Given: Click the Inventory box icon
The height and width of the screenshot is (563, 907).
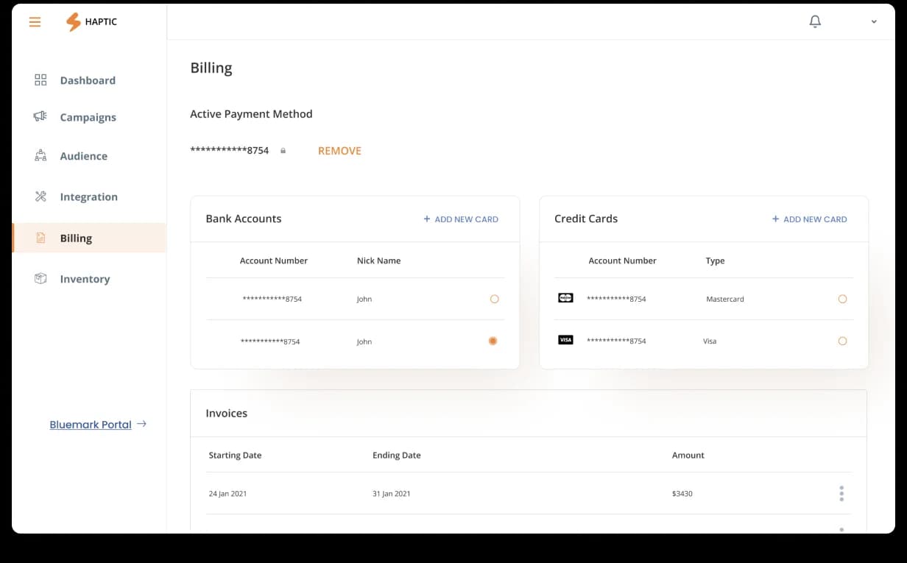Looking at the screenshot, I should point(40,279).
